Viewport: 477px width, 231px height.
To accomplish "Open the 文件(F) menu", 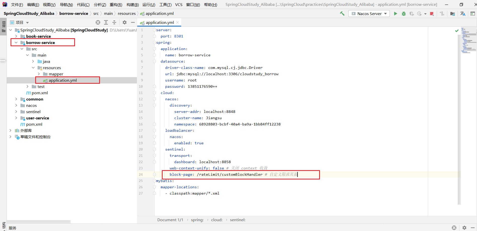I will pyautogui.click(x=17, y=5).
